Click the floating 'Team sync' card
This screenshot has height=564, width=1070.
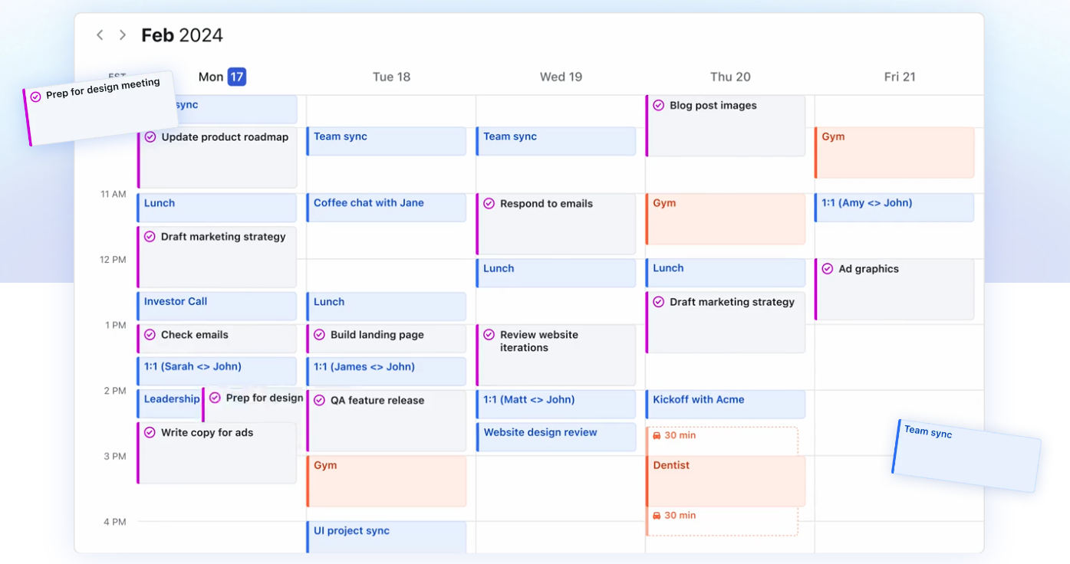point(966,455)
